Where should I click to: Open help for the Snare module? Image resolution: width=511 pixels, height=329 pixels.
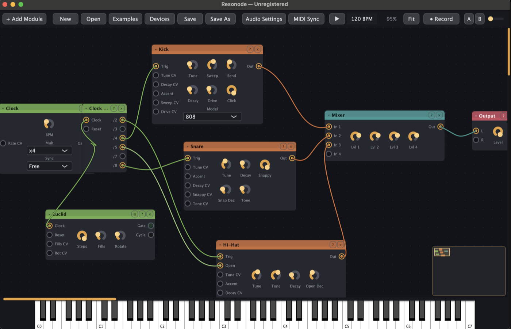pos(283,146)
